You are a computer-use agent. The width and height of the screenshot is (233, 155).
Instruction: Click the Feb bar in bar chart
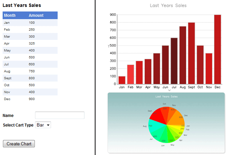130,74
